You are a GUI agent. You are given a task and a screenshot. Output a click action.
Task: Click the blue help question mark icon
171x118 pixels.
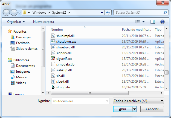(163, 22)
